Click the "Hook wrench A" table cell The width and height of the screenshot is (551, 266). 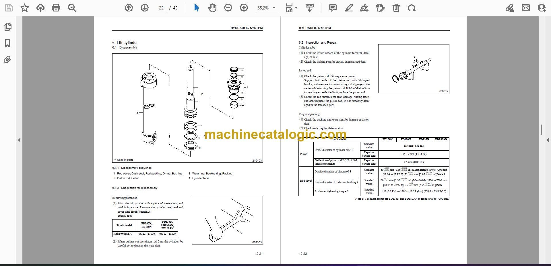click(124, 234)
